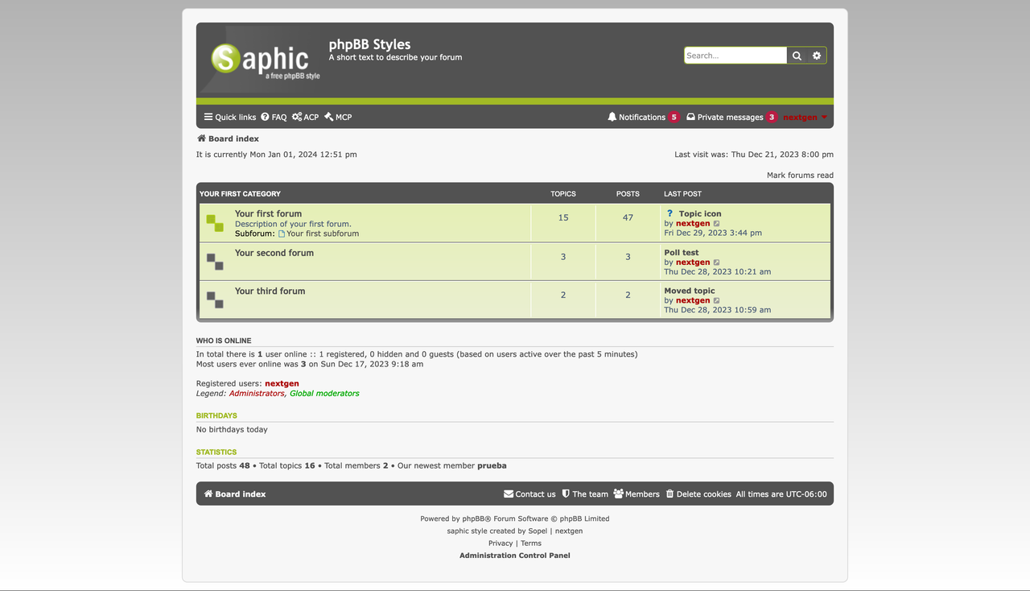Click the search magnifier icon
Viewport: 1030px width, 591px height.
[796, 55]
